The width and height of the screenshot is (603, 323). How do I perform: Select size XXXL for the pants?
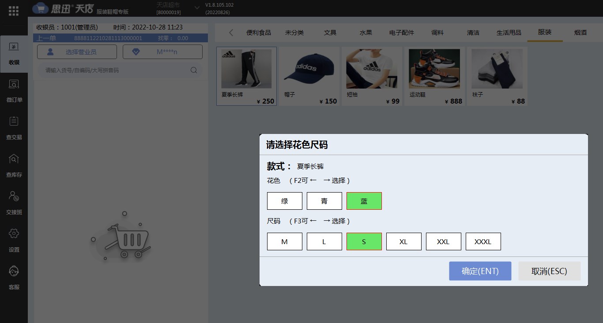click(x=483, y=241)
